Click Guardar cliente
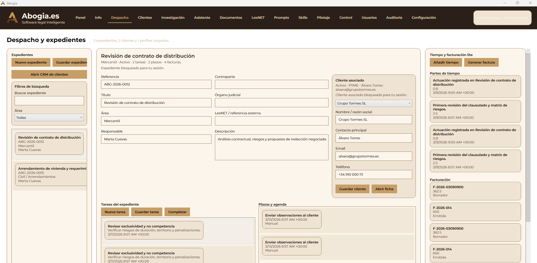 [x=352, y=189]
